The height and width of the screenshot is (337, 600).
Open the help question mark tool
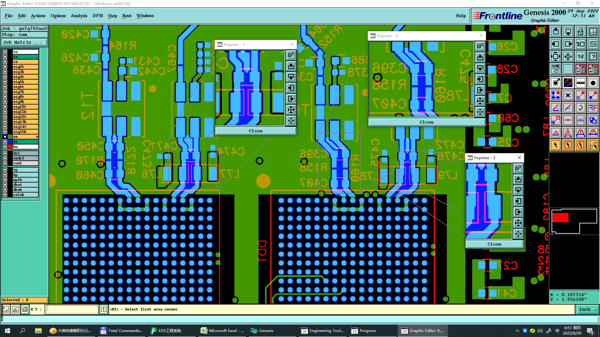click(x=593, y=56)
